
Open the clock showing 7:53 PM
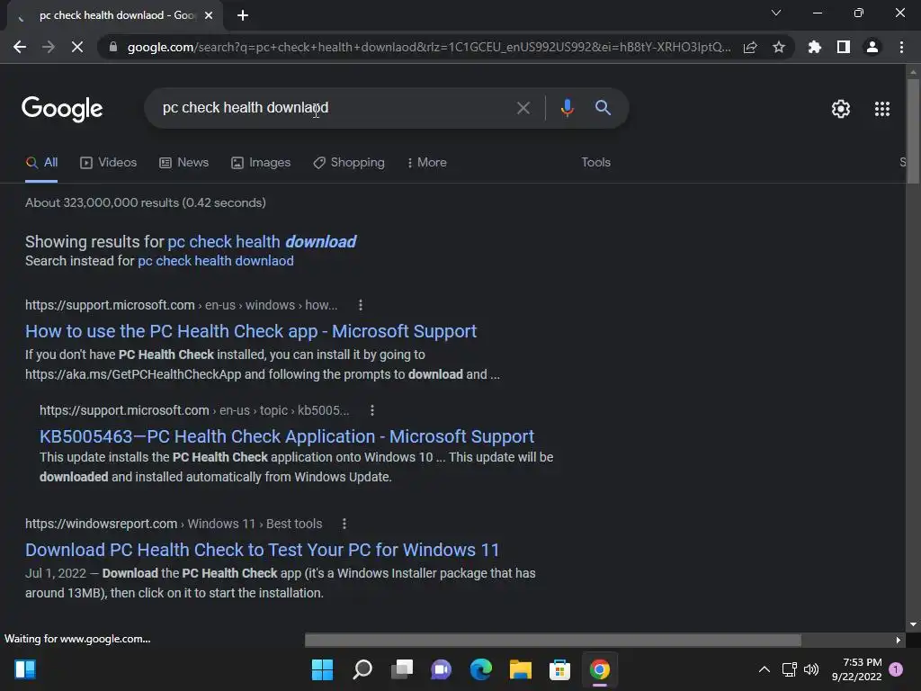pos(857,669)
